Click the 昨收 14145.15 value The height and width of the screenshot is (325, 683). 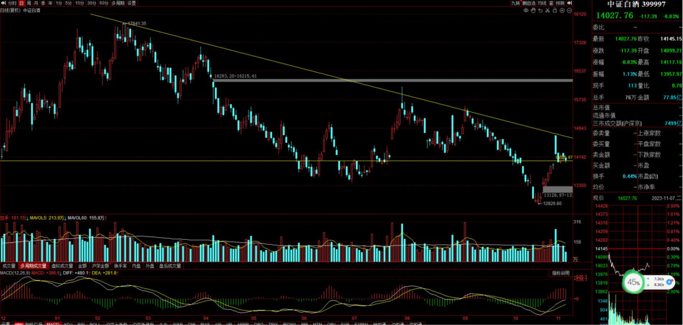670,39
